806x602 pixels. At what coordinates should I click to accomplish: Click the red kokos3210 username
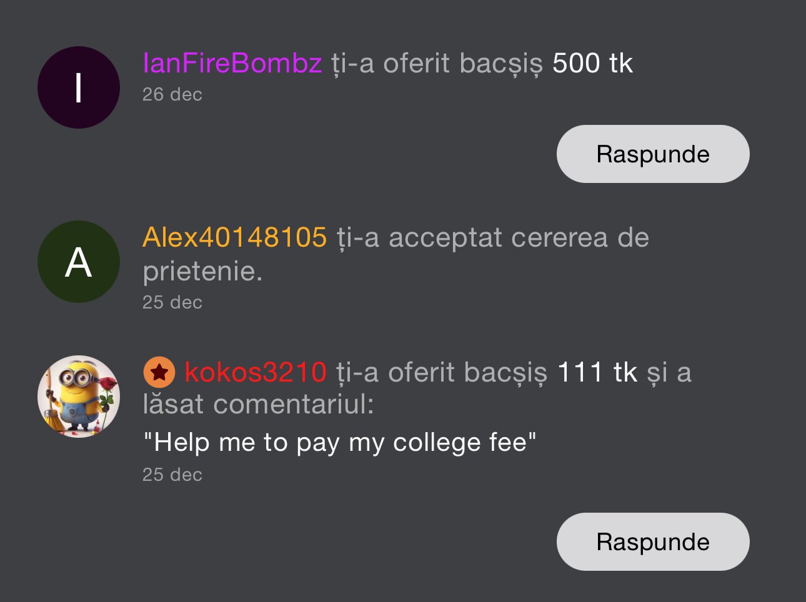tap(255, 372)
